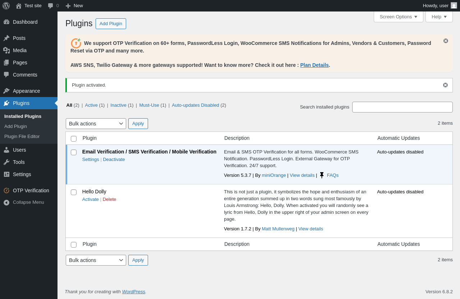This screenshot has width=460, height=299.
Task: Click the Collapse Menu arrow icon
Action: point(6,202)
